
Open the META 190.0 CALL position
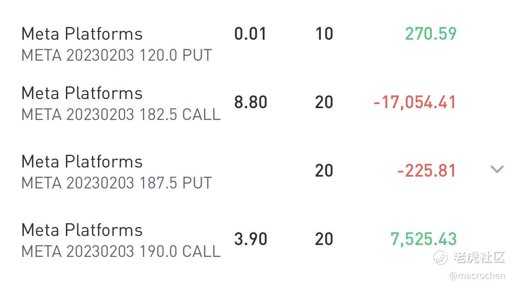tap(257, 240)
